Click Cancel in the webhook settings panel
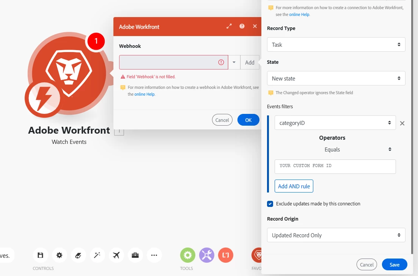The height and width of the screenshot is (276, 418). (x=366, y=265)
